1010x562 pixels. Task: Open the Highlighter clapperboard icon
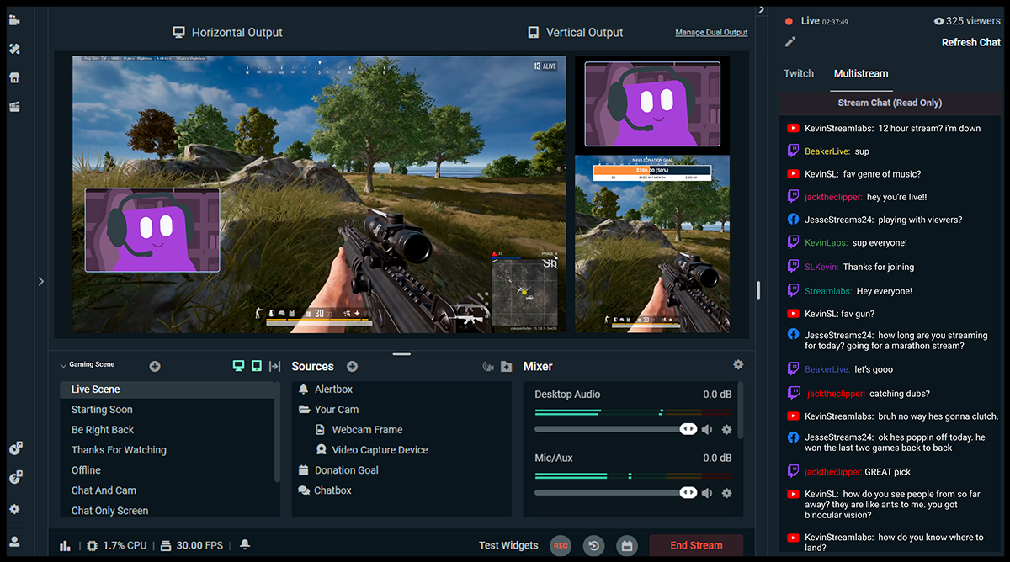point(14,107)
